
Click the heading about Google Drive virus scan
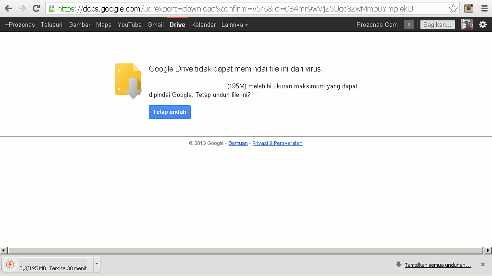[235, 69]
